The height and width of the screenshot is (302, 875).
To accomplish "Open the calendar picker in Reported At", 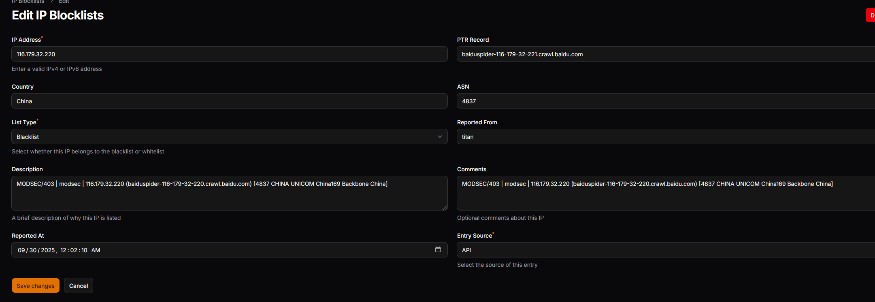I will pos(438,250).
